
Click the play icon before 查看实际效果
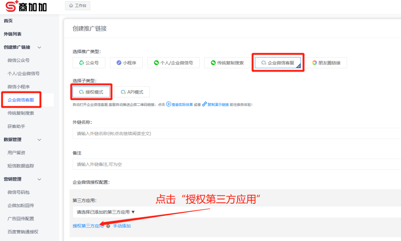pyautogui.click(x=168, y=104)
